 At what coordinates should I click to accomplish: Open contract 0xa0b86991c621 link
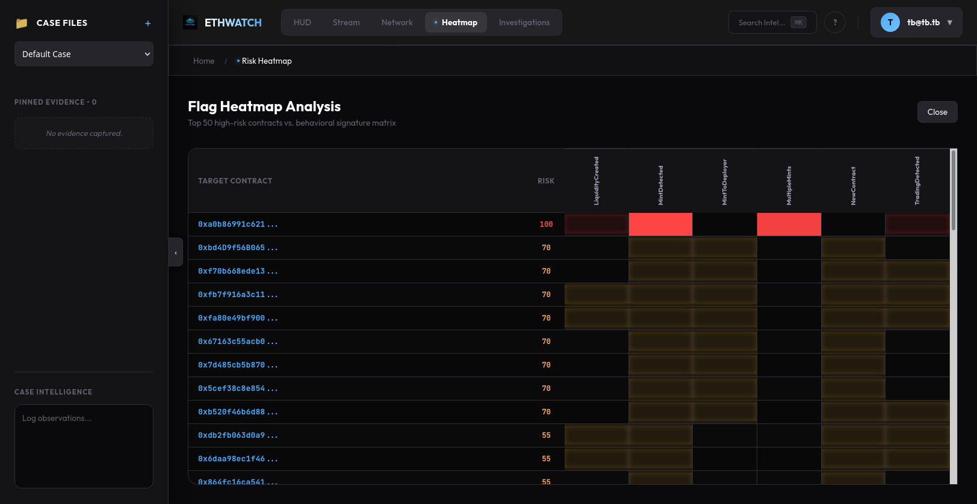(238, 224)
